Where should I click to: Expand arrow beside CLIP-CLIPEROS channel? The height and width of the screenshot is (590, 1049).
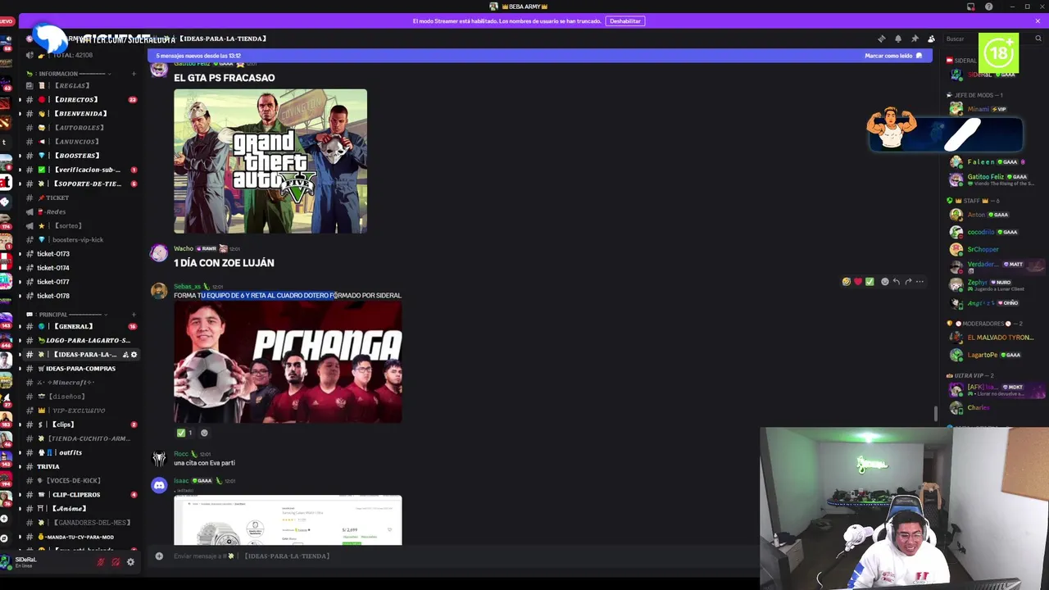pyautogui.click(x=20, y=495)
